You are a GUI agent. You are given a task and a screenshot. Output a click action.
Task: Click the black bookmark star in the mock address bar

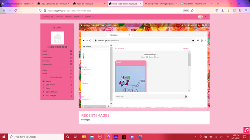[x=193, y=40]
